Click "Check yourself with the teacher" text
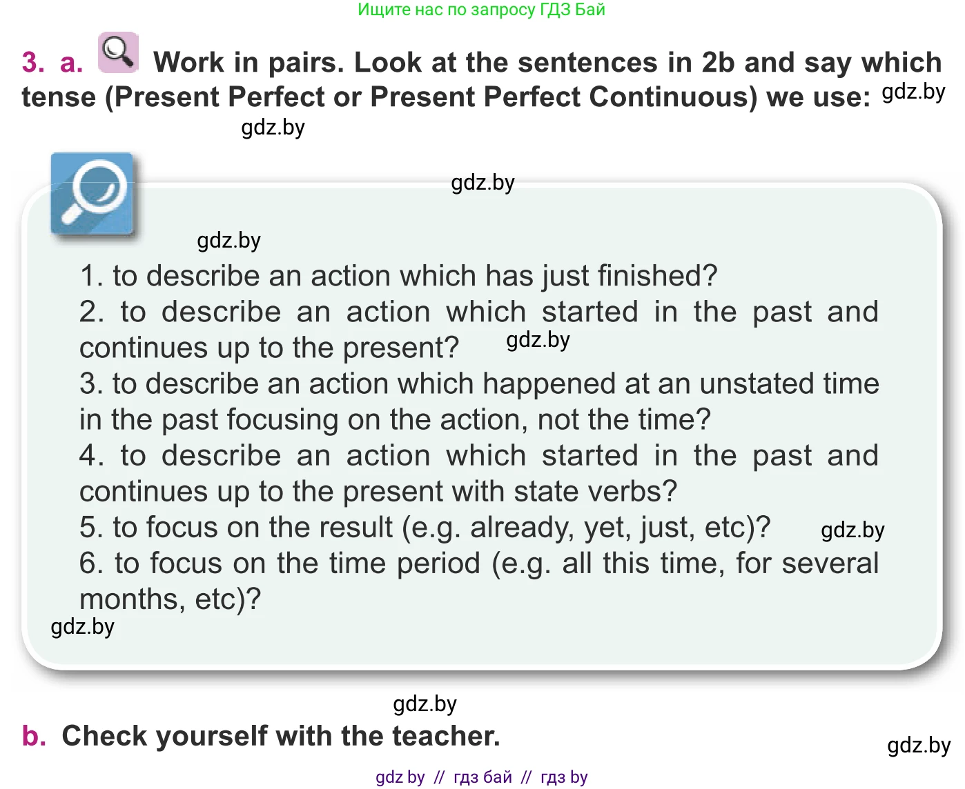 pos(281,736)
